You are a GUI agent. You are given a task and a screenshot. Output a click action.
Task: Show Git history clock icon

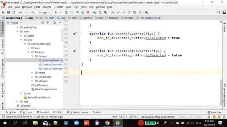(x=134, y=13)
